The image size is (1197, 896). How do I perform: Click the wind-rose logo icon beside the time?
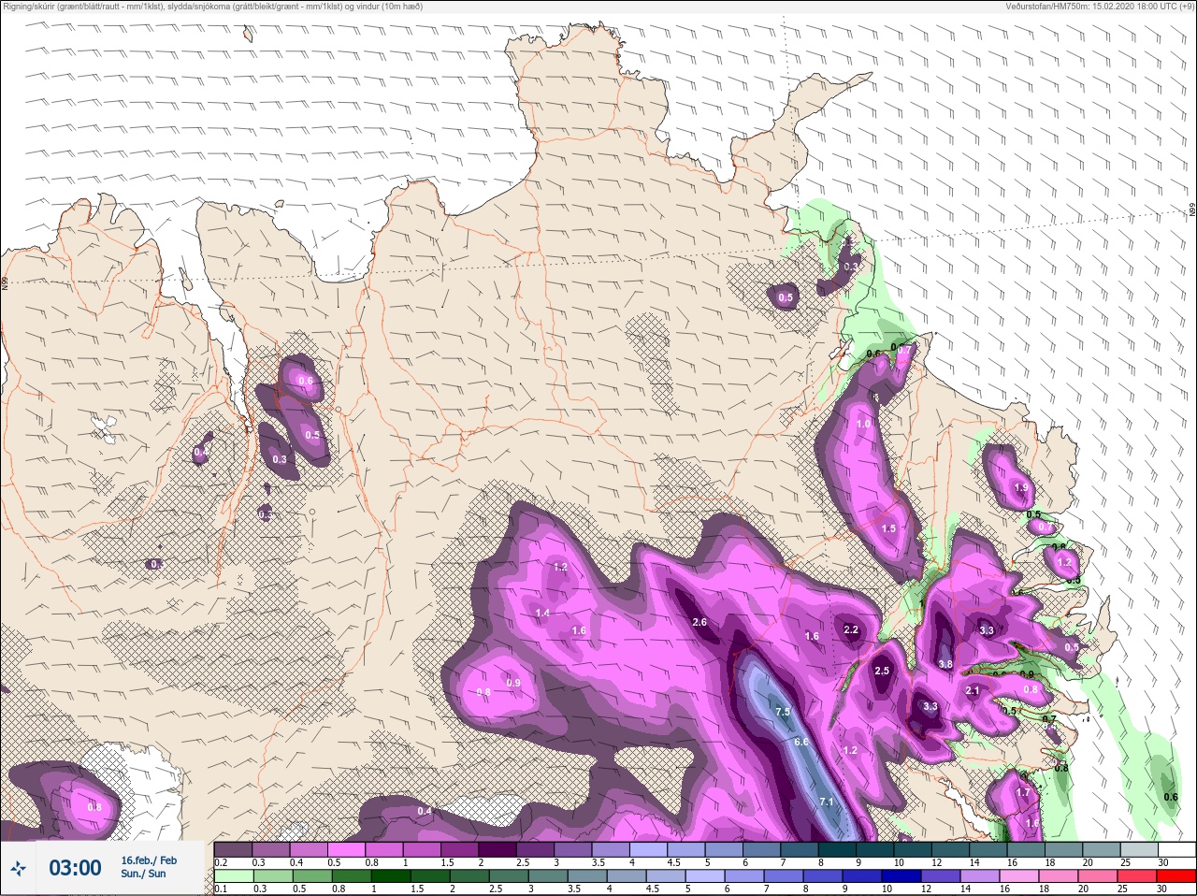coord(18,869)
